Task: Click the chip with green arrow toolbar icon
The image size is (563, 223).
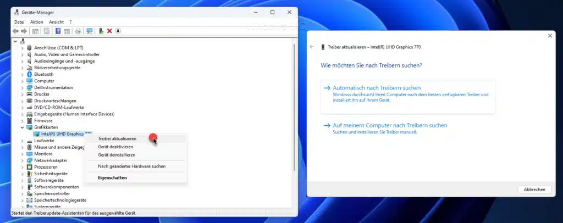Action: (78, 31)
